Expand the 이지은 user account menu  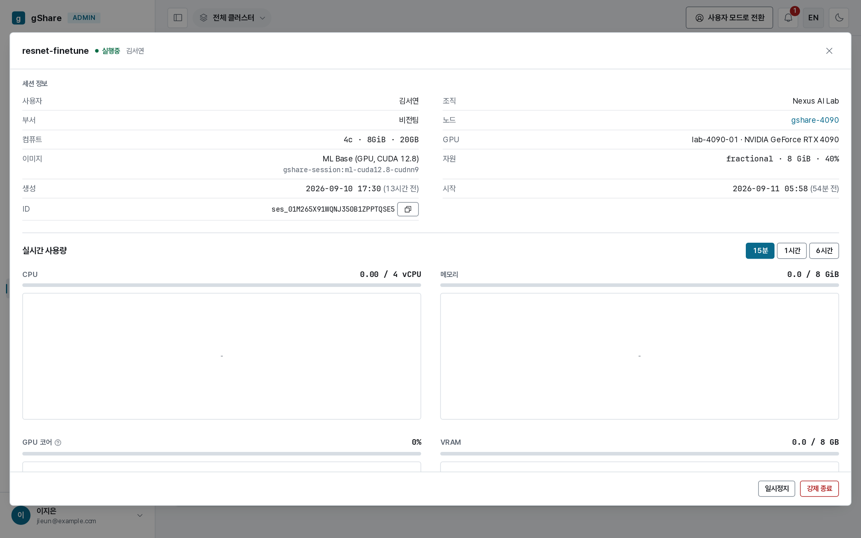[140, 515]
